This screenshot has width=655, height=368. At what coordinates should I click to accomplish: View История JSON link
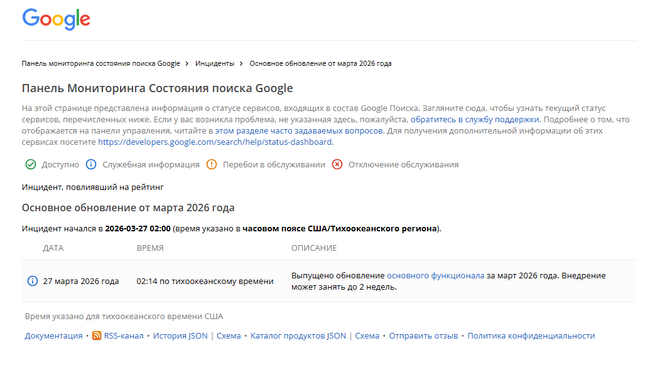coord(180,336)
